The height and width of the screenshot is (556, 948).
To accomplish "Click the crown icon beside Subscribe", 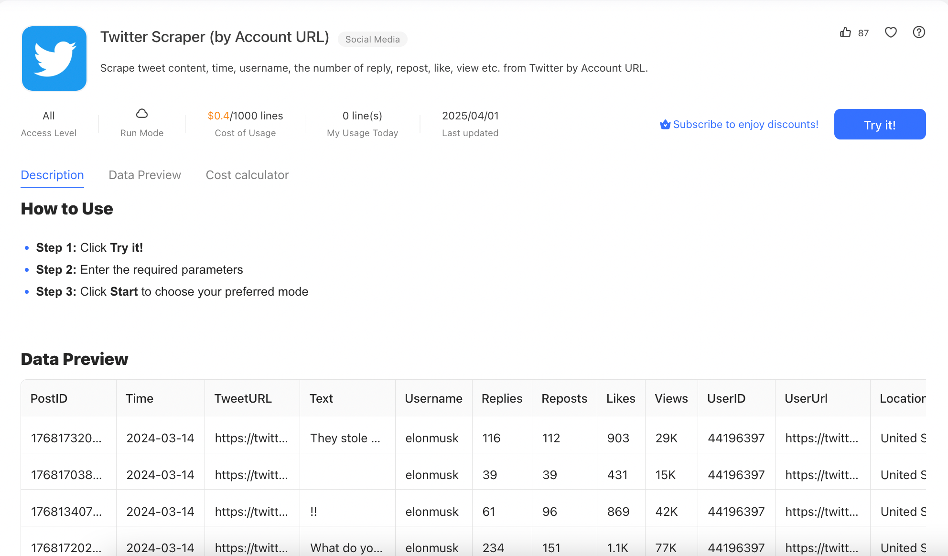I will pos(665,125).
